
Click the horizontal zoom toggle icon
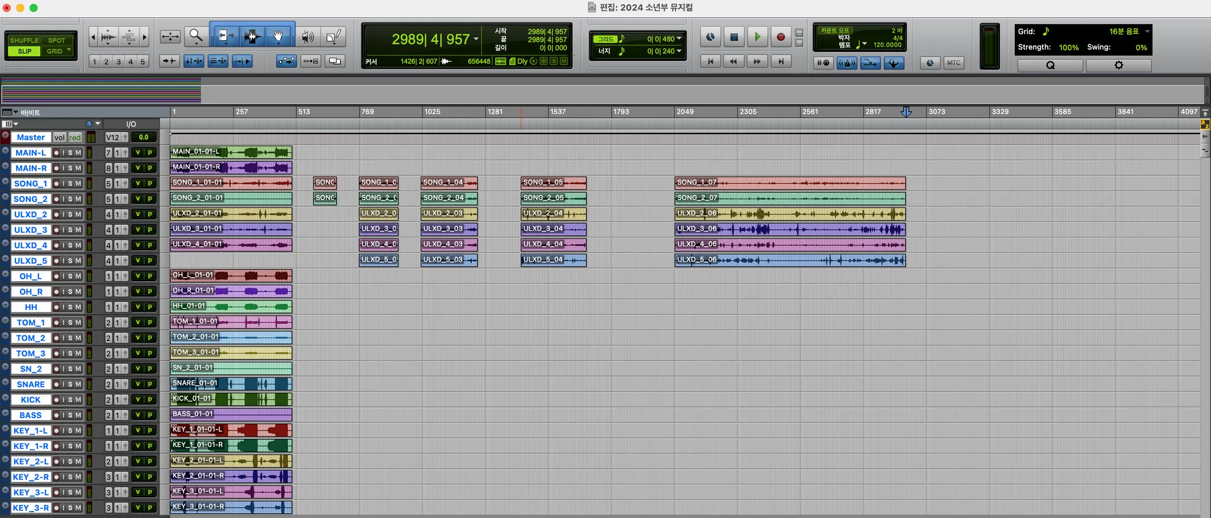tap(170, 37)
